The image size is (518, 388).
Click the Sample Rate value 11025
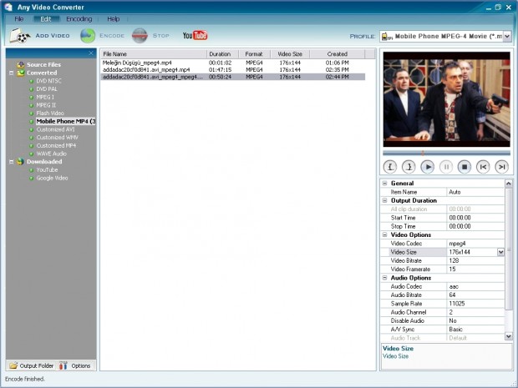pyautogui.click(x=475, y=304)
